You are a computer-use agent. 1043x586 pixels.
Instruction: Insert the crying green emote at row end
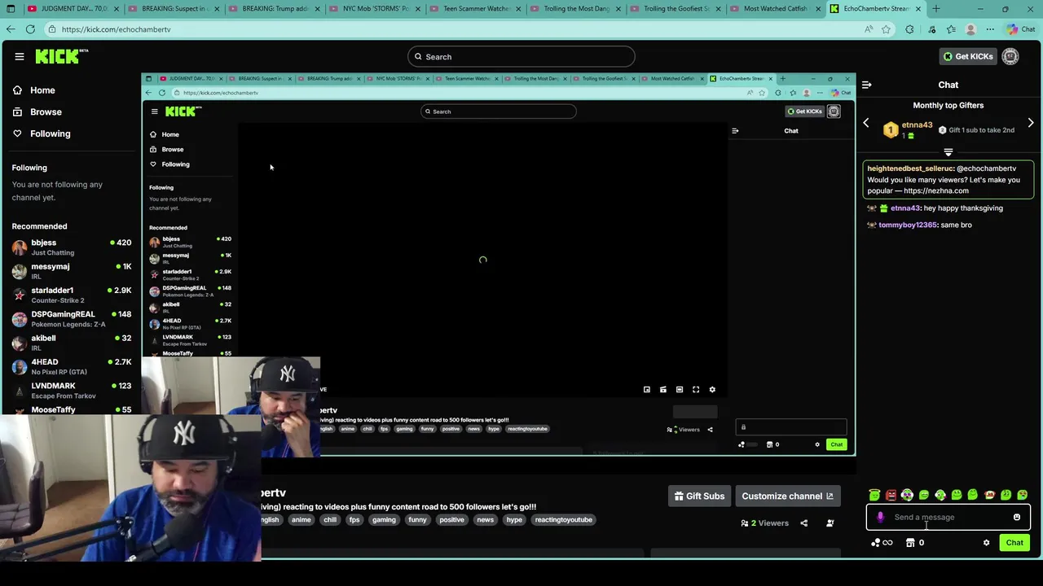(x=1022, y=495)
